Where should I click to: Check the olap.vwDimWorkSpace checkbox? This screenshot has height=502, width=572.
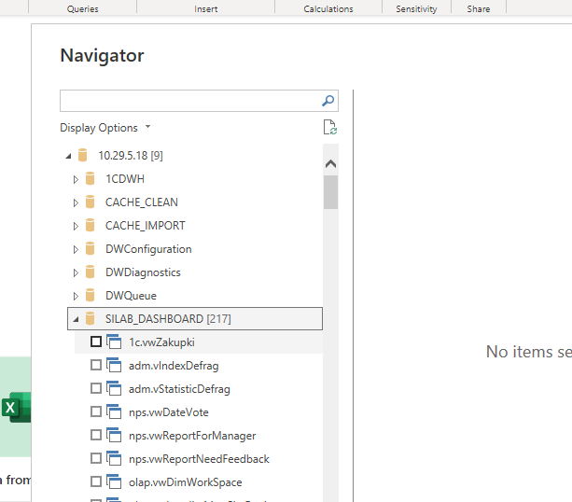click(x=96, y=481)
